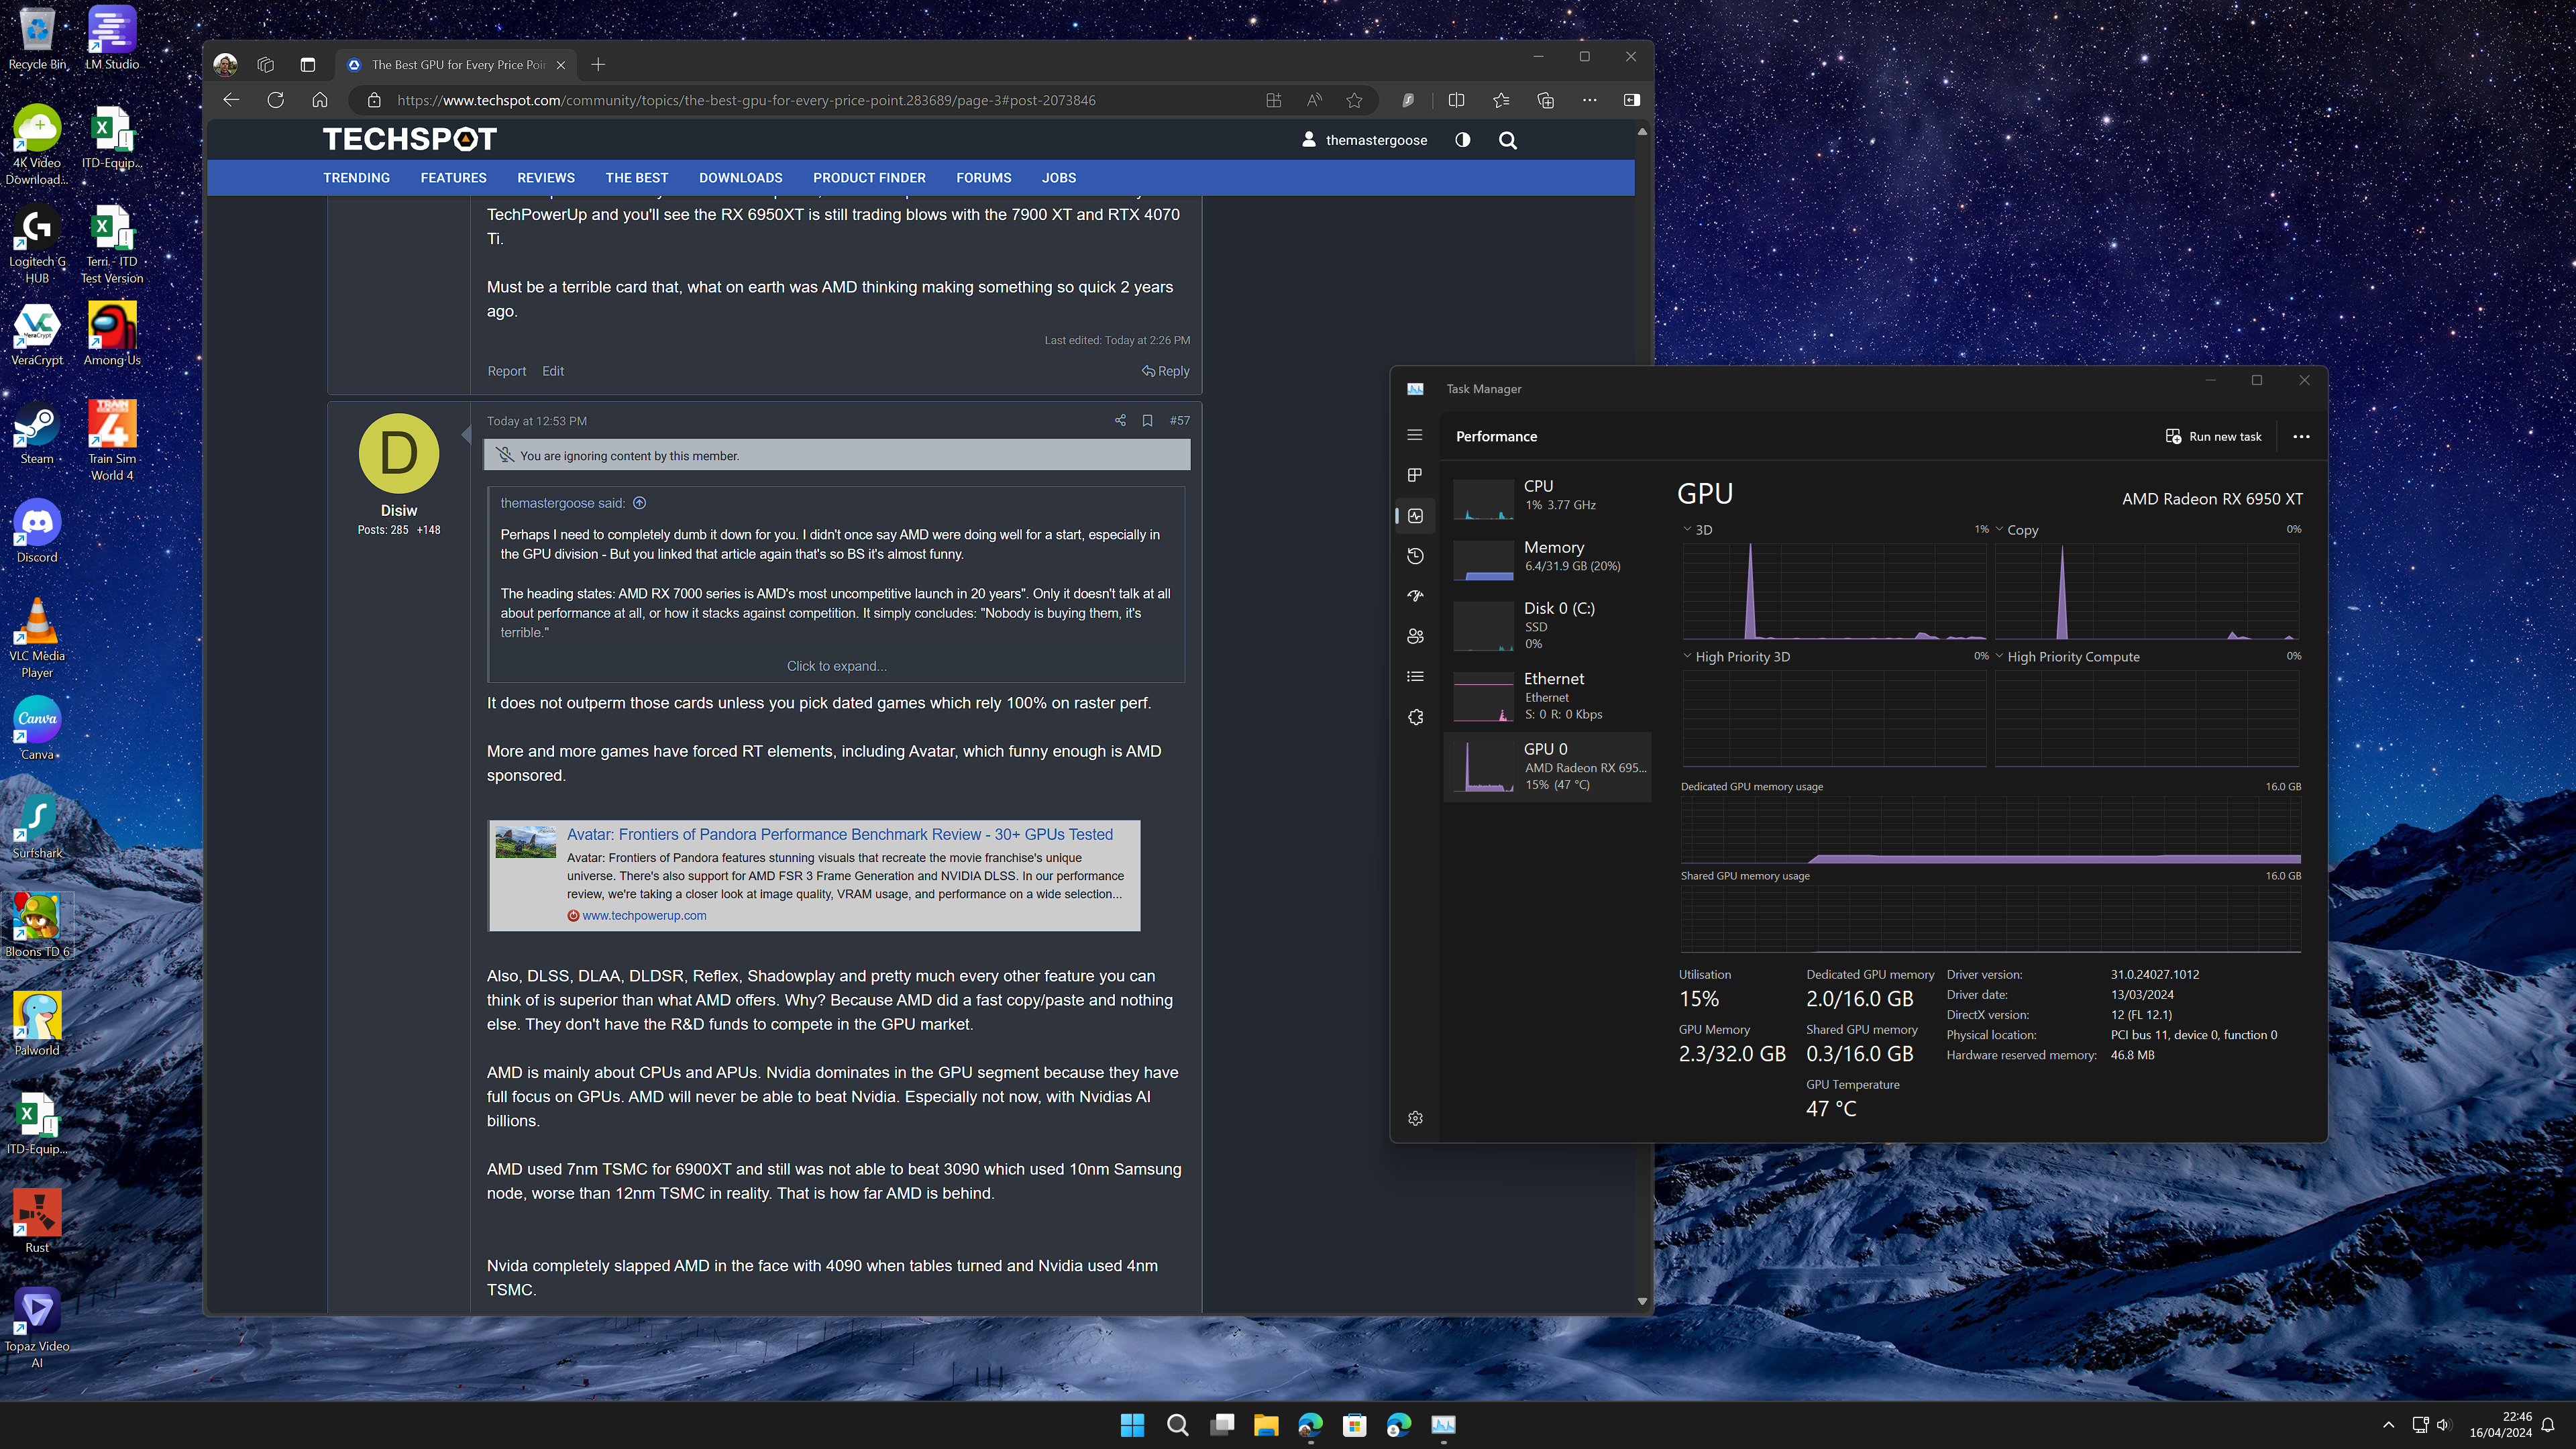The image size is (2576, 1449).
Task: Bookmark post #57 with bookmark icon
Action: pyautogui.click(x=1147, y=421)
